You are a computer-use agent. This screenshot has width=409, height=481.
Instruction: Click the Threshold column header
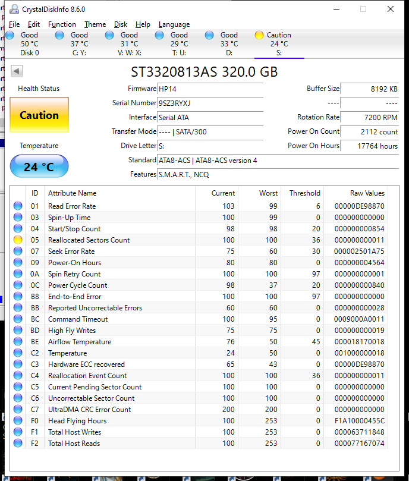coord(302,193)
